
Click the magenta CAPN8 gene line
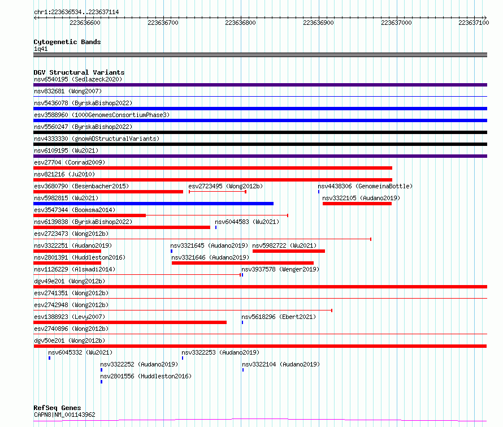[x=260, y=420]
